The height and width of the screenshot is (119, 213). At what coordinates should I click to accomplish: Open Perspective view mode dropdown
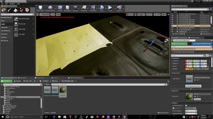pyautogui.click(x=44, y=15)
